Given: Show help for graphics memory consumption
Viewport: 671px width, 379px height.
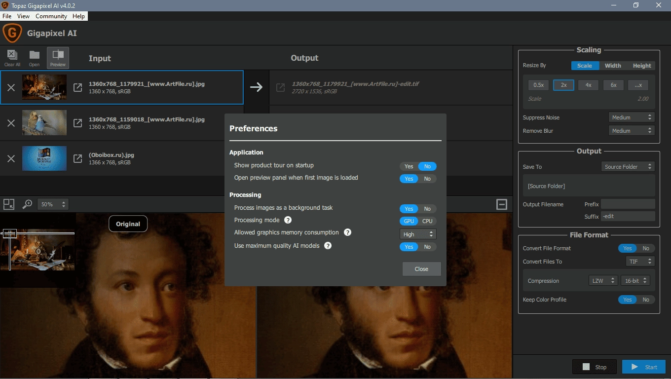Looking at the screenshot, I should pos(347,232).
